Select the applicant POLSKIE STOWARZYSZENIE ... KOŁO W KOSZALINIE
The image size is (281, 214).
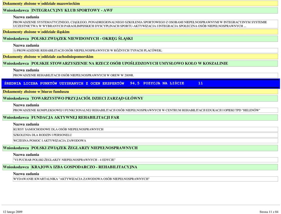click(x=130, y=64)
